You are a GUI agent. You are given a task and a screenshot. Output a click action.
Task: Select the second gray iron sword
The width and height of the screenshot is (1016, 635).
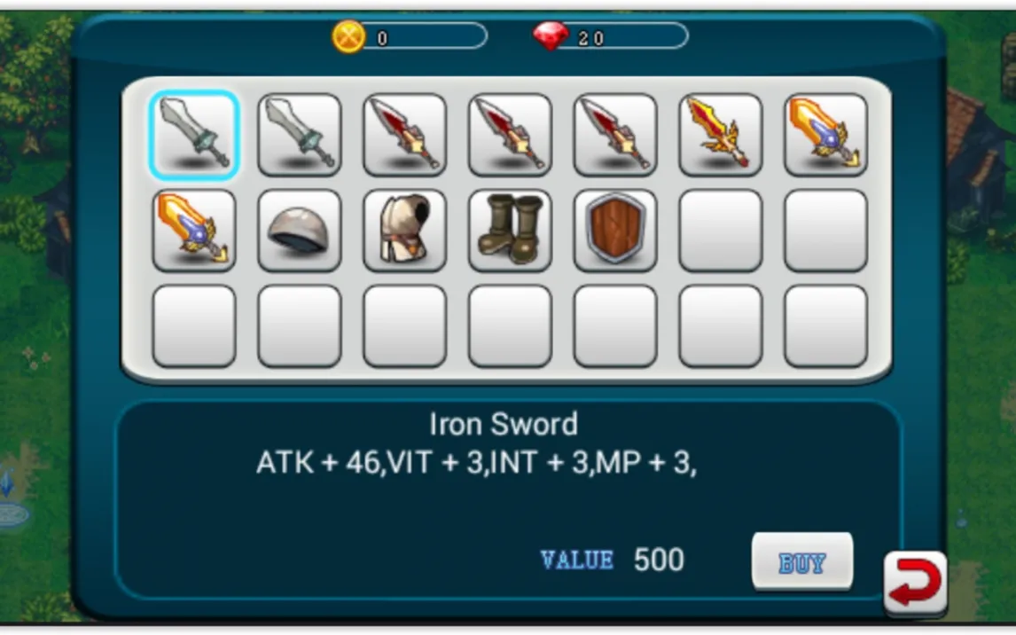pyautogui.click(x=300, y=135)
